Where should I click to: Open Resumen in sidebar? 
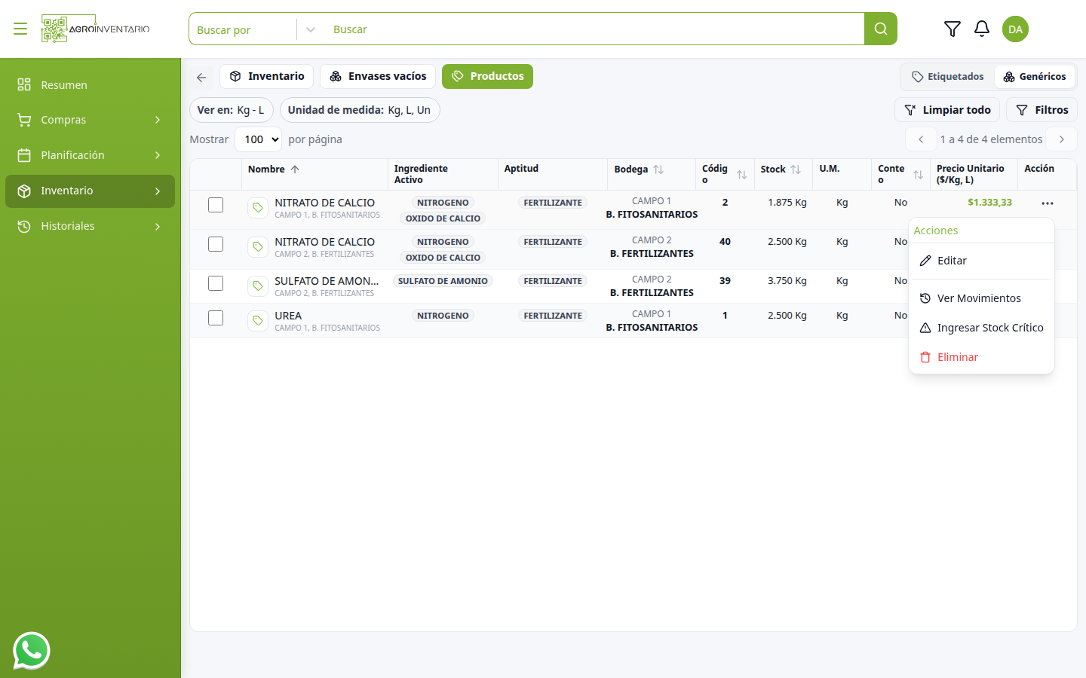pyautogui.click(x=90, y=84)
